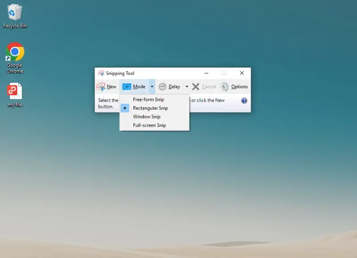
Task: Select the Google Chrome desktop shortcut
Action: [x=15, y=52]
